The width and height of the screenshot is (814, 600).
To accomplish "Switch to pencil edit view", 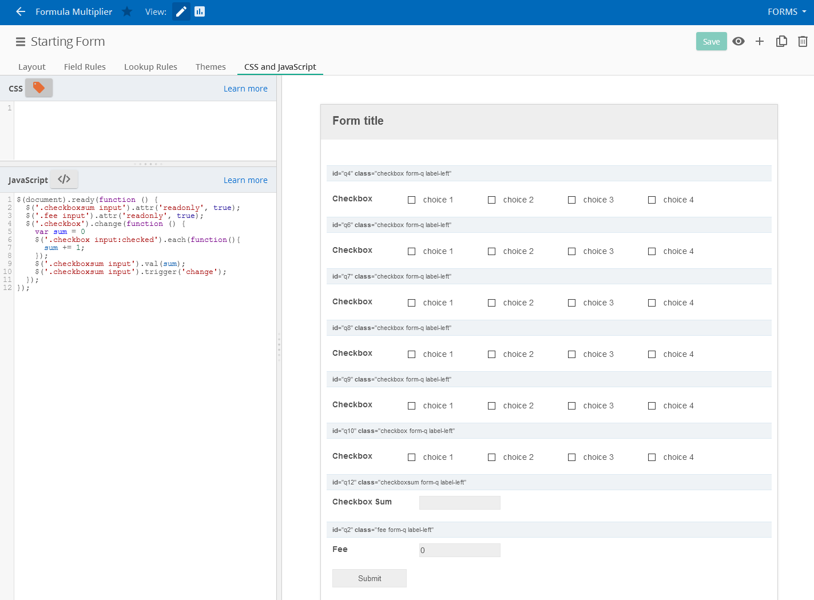I will point(181,11).
